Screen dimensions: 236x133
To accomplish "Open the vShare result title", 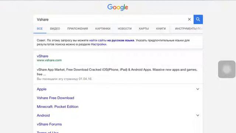I will 43,56.
